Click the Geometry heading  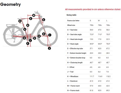click(x=11, y=5)
